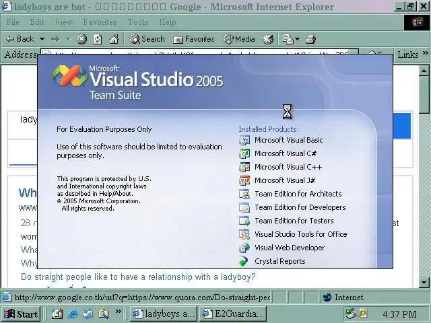The image size is (431, 323).
Task: Launch Internet Explorer from Quick Launch
Action: pos(73,314)
